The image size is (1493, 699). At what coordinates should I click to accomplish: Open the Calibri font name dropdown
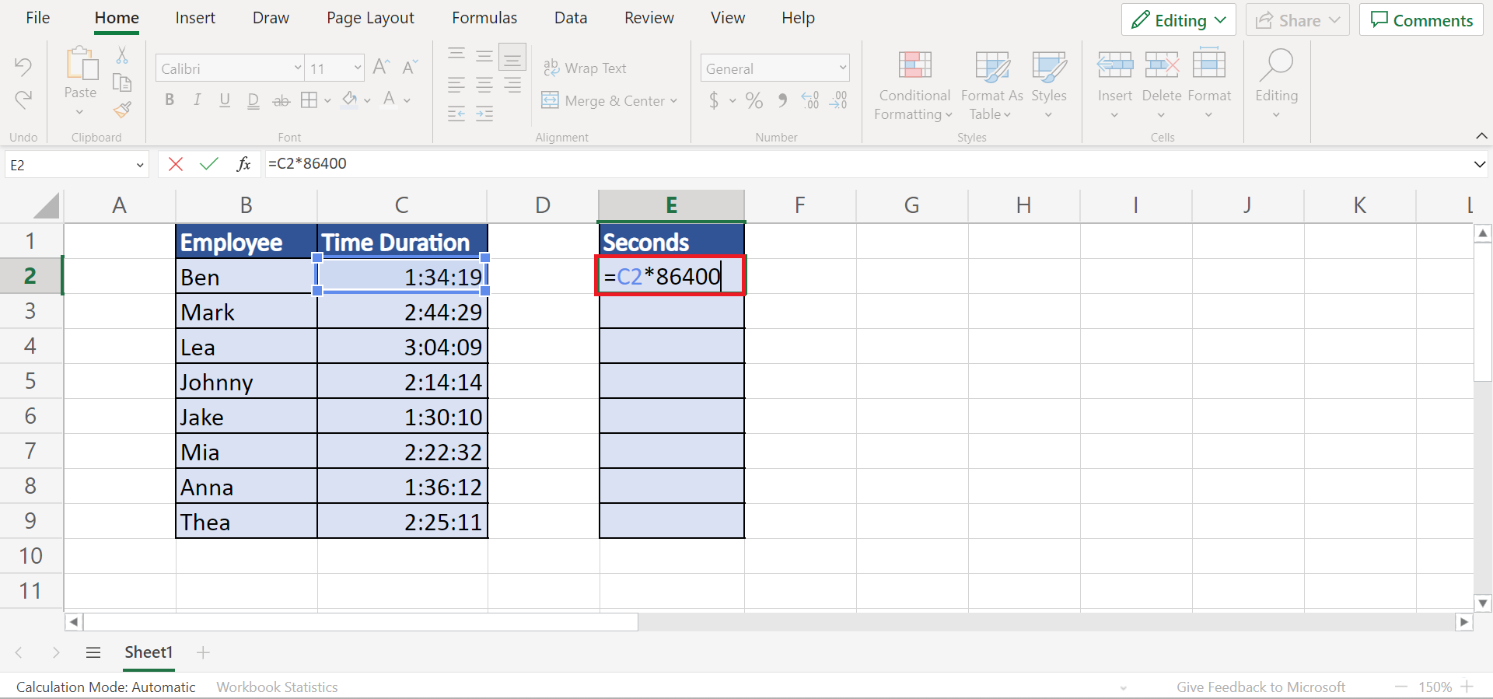(229, 68)
